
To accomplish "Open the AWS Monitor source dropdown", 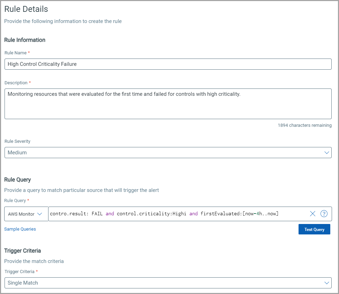I will tap(26, 214).
